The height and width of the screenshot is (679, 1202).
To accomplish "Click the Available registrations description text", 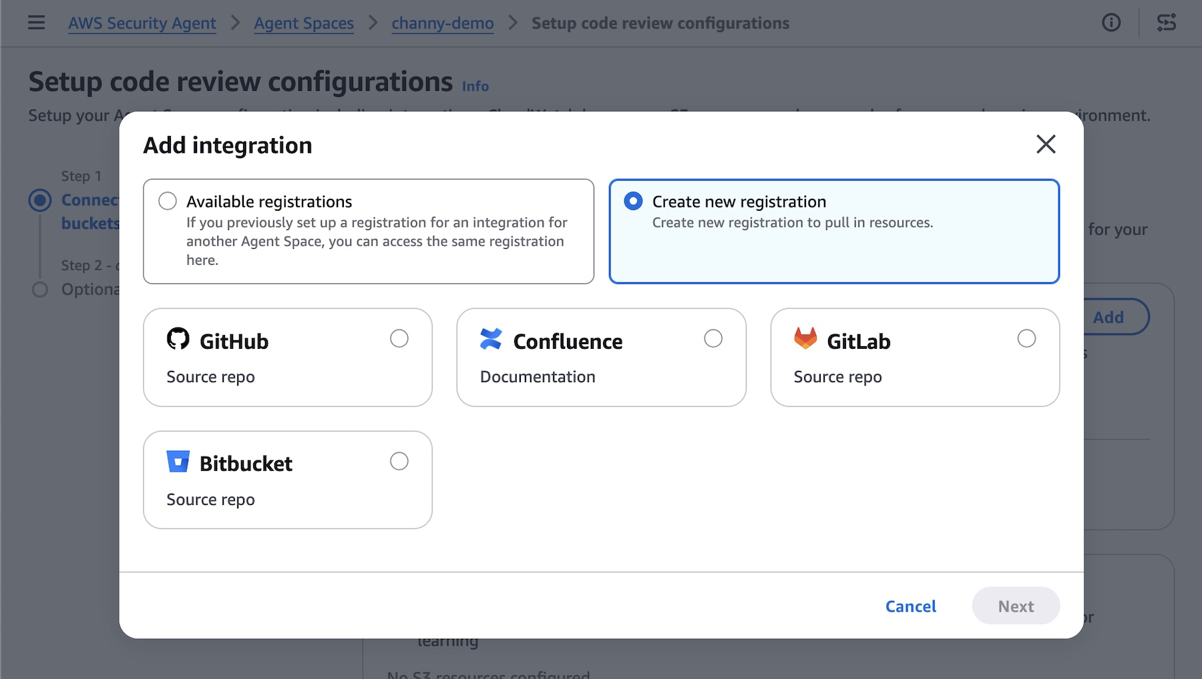I will click(x=377, y=241).
